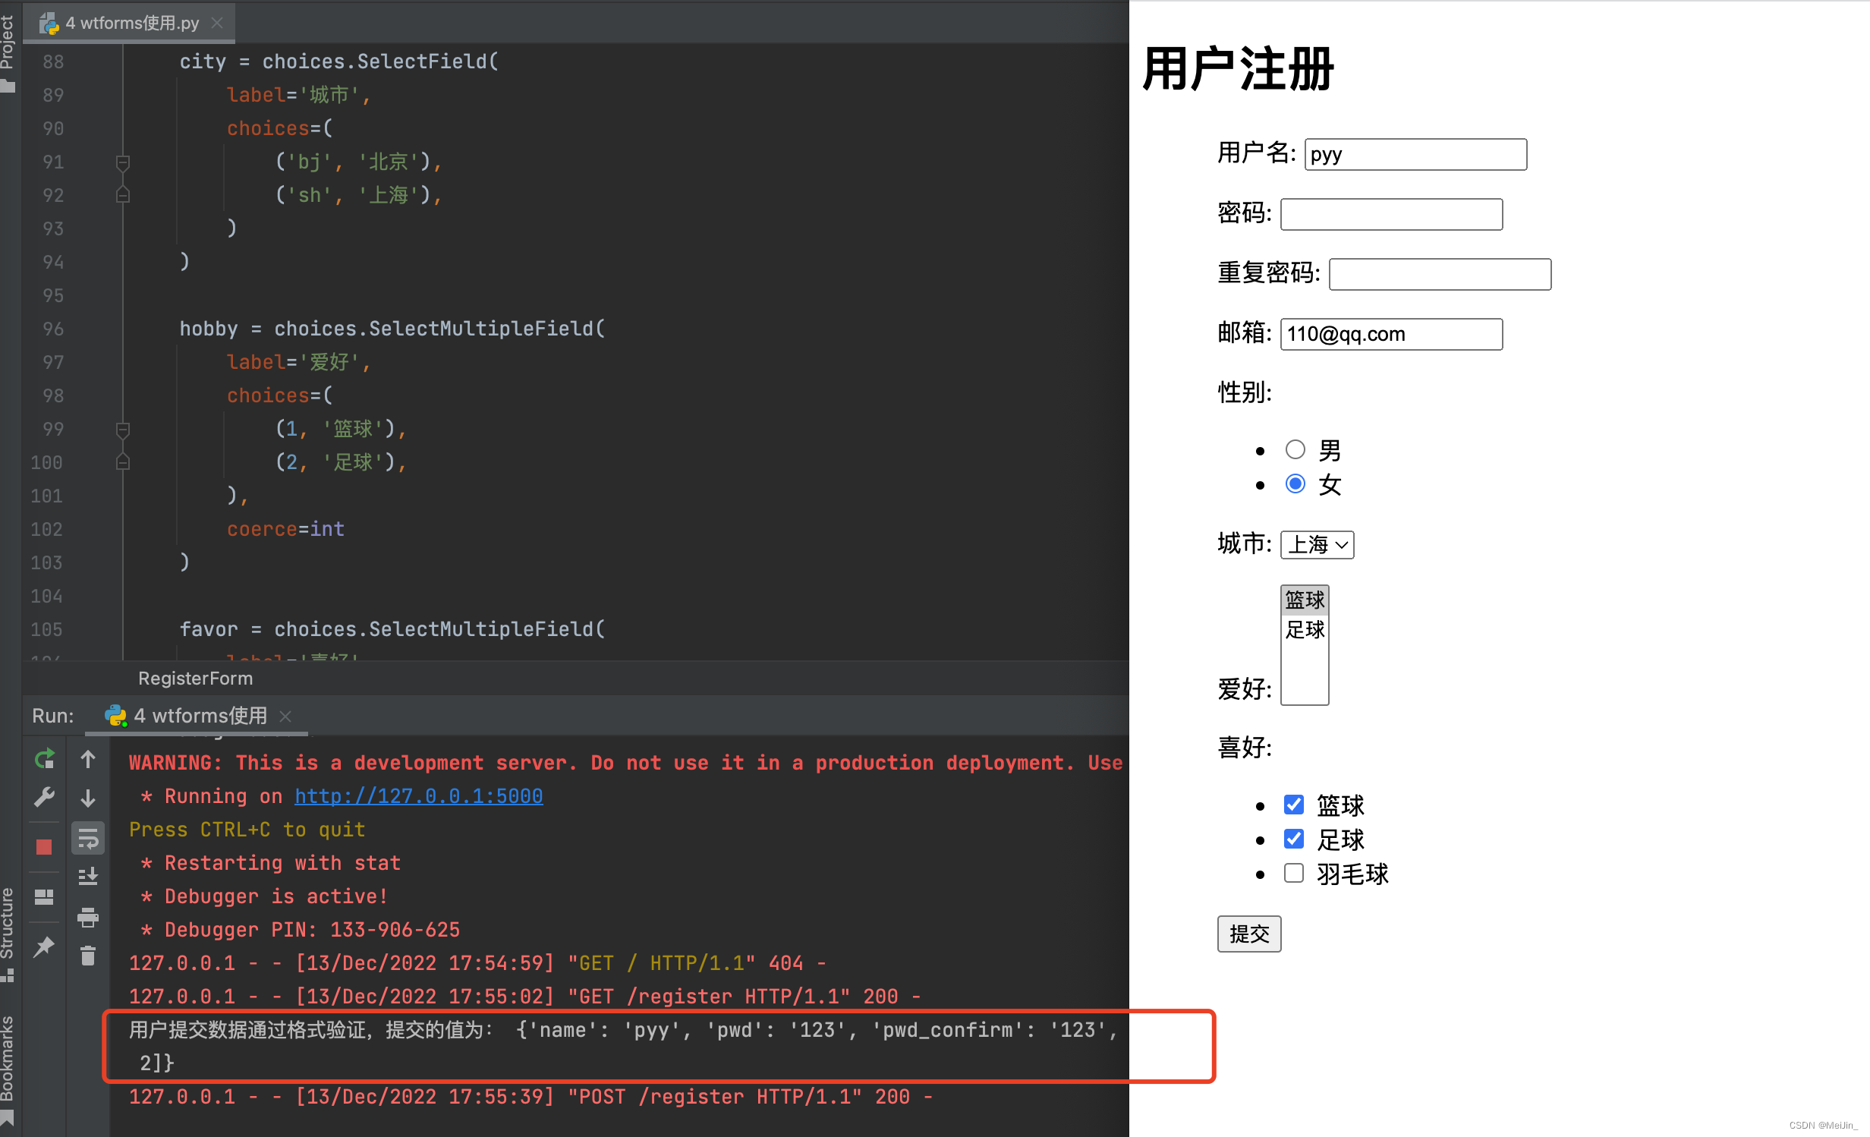
Task: Click the restore layout icon in Run panel
Action: pos(44,897)
